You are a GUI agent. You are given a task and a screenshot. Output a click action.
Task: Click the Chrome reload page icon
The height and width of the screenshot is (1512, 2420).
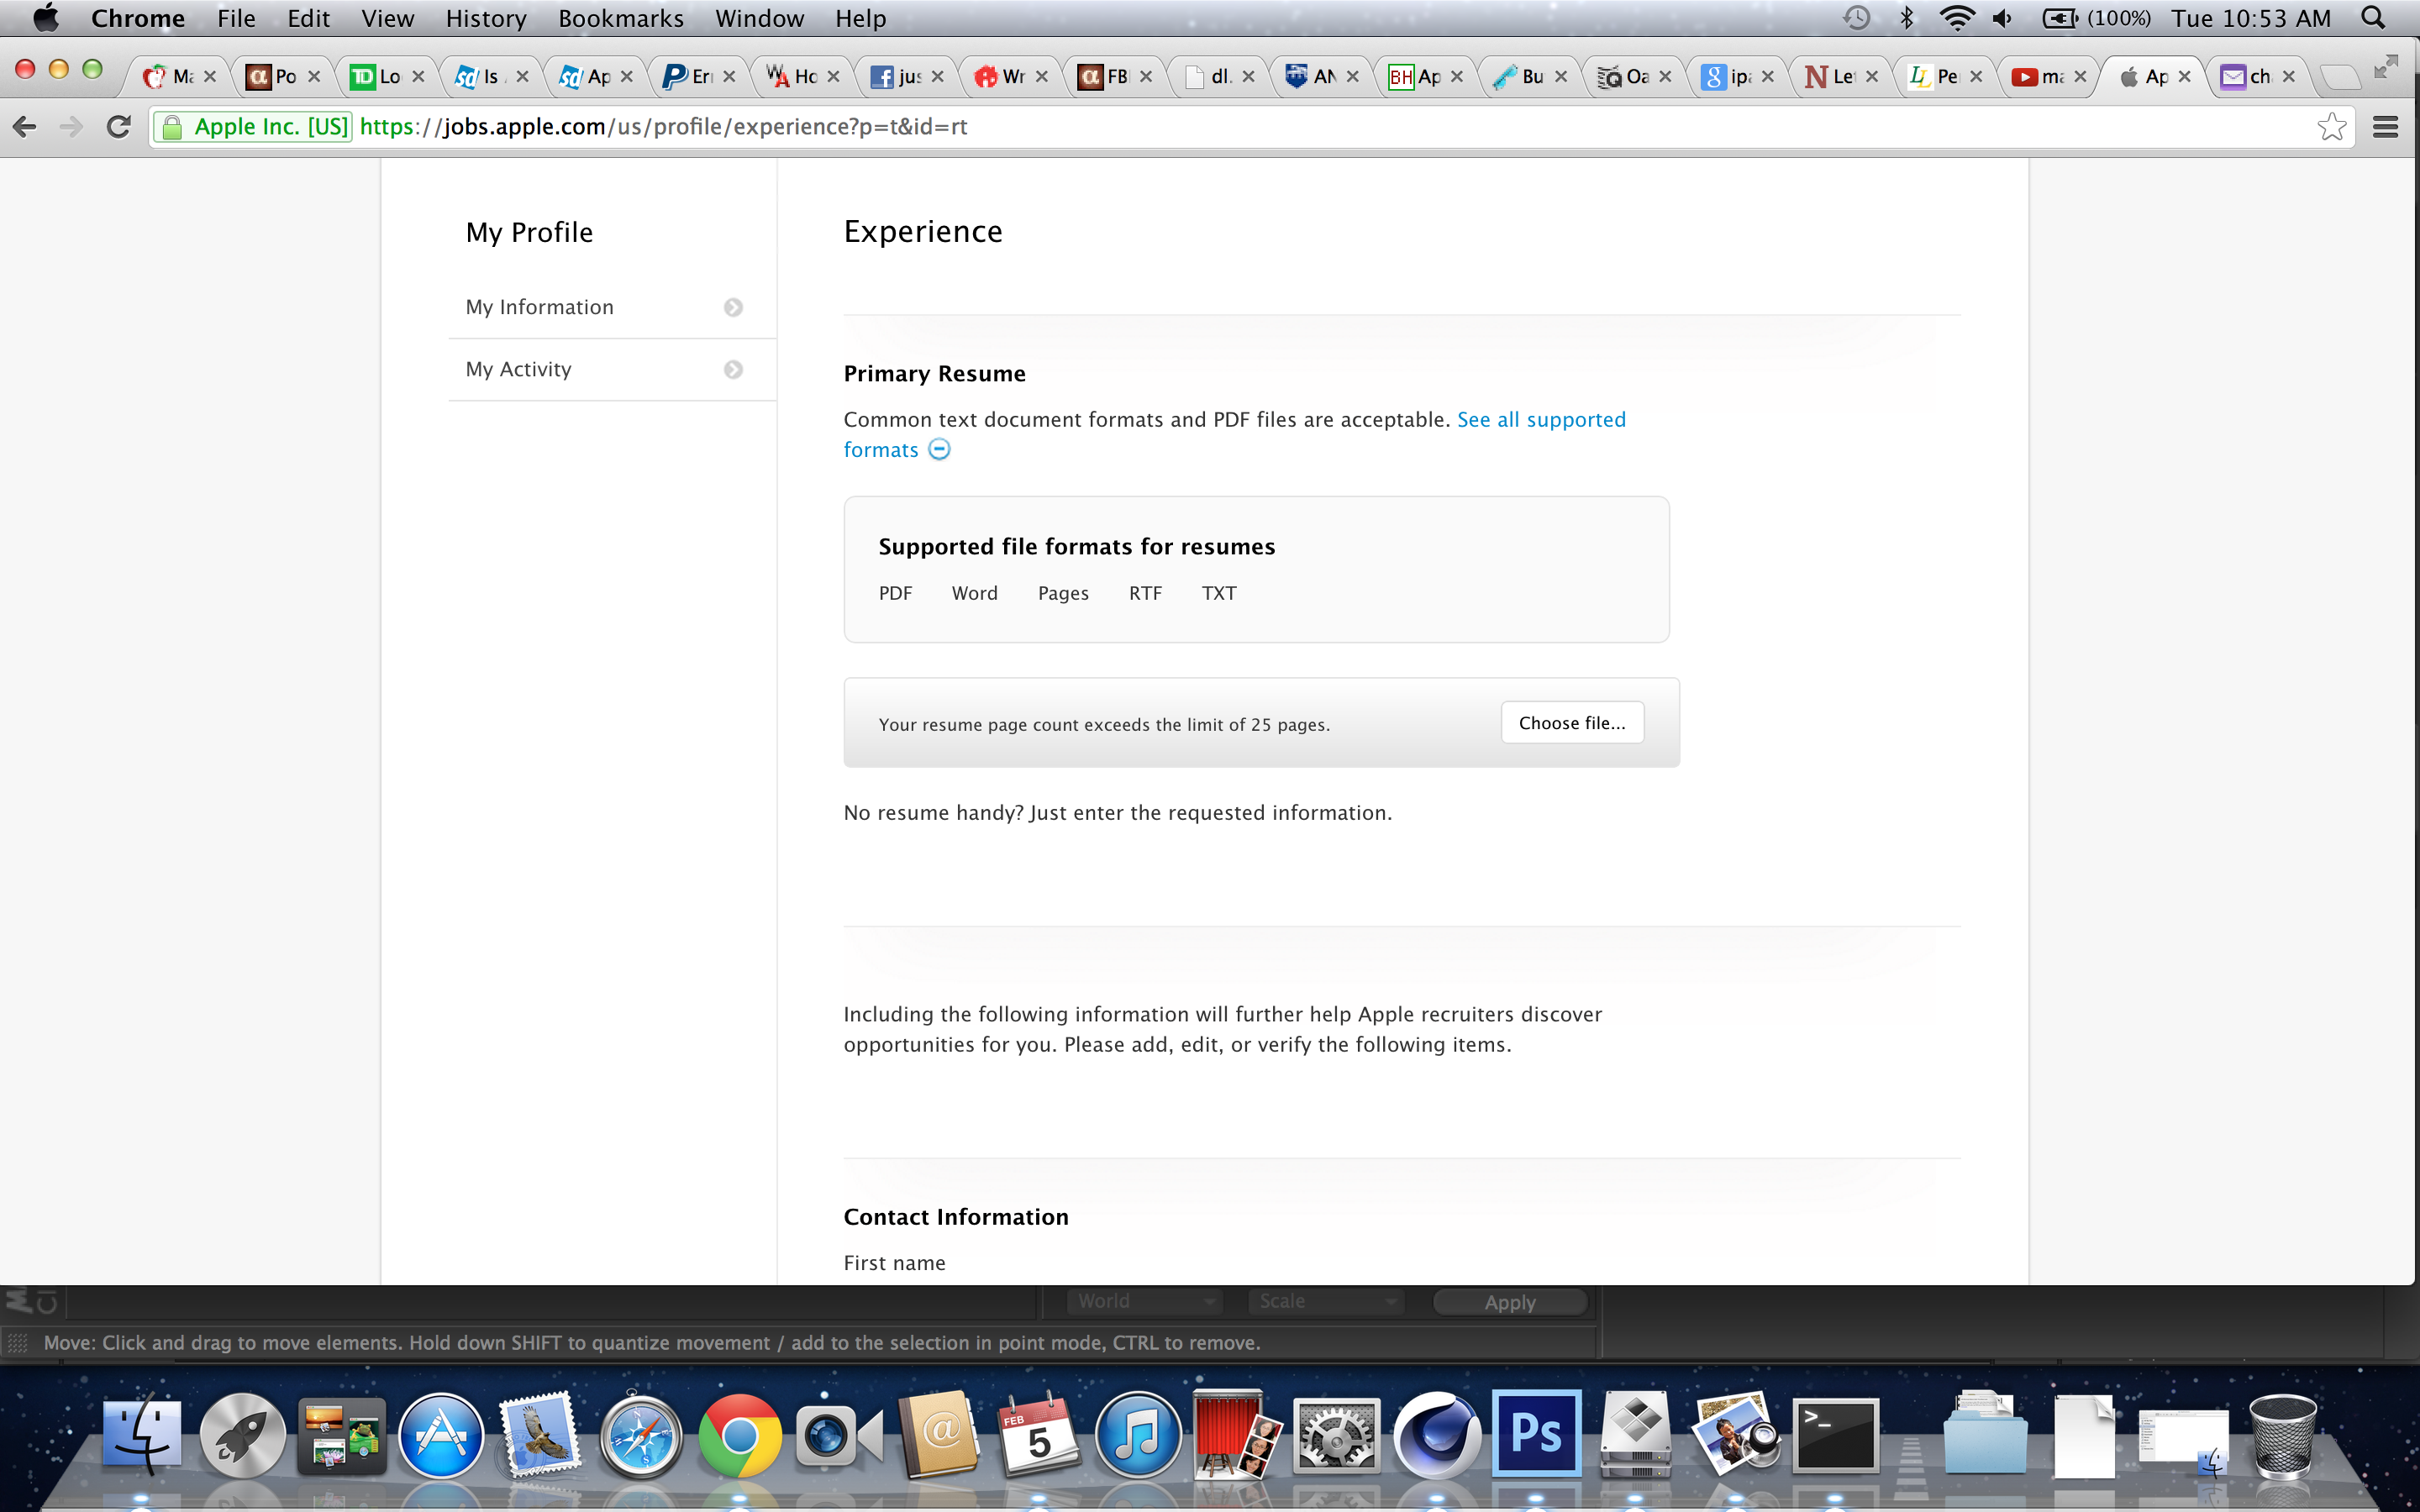pos(119,127)
